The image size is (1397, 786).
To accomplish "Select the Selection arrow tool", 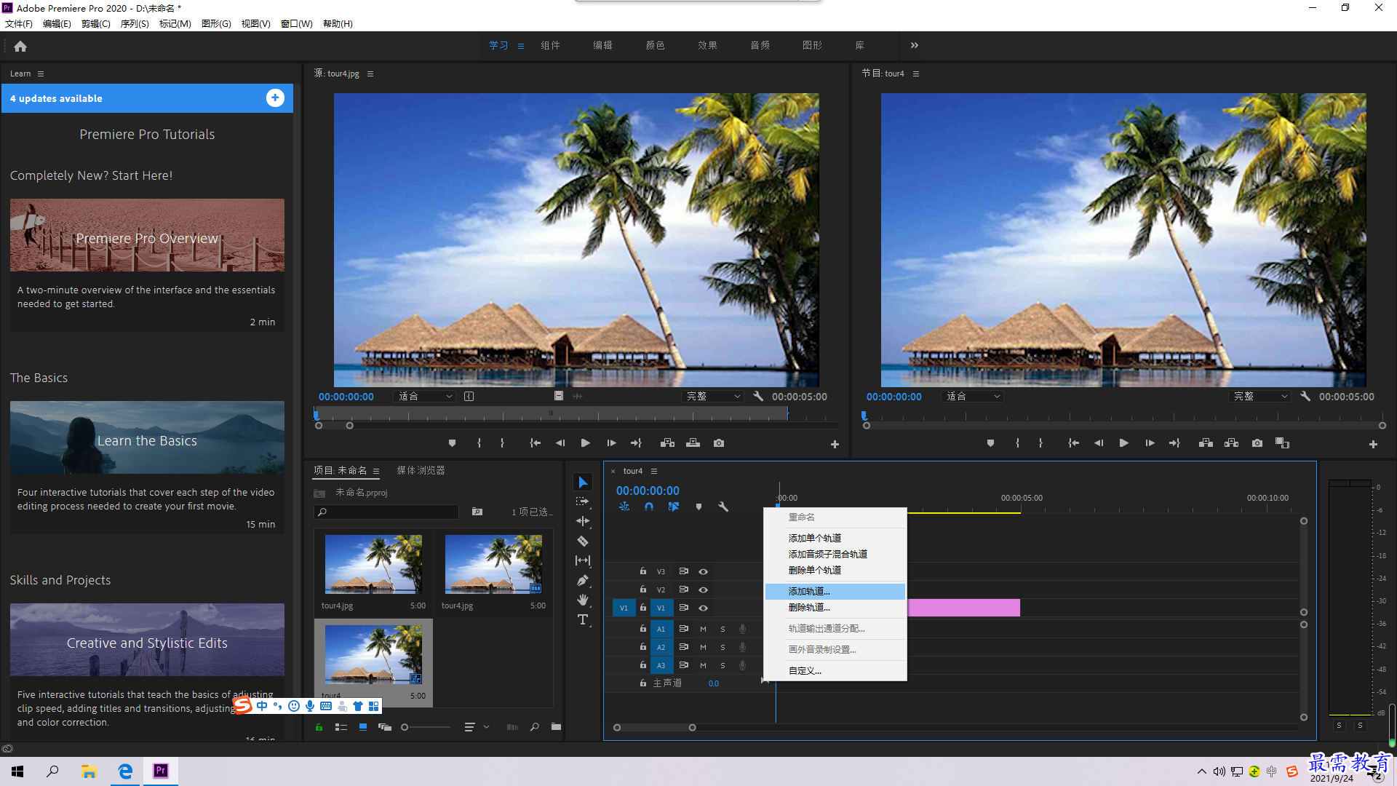I will (x=583, y=482).
